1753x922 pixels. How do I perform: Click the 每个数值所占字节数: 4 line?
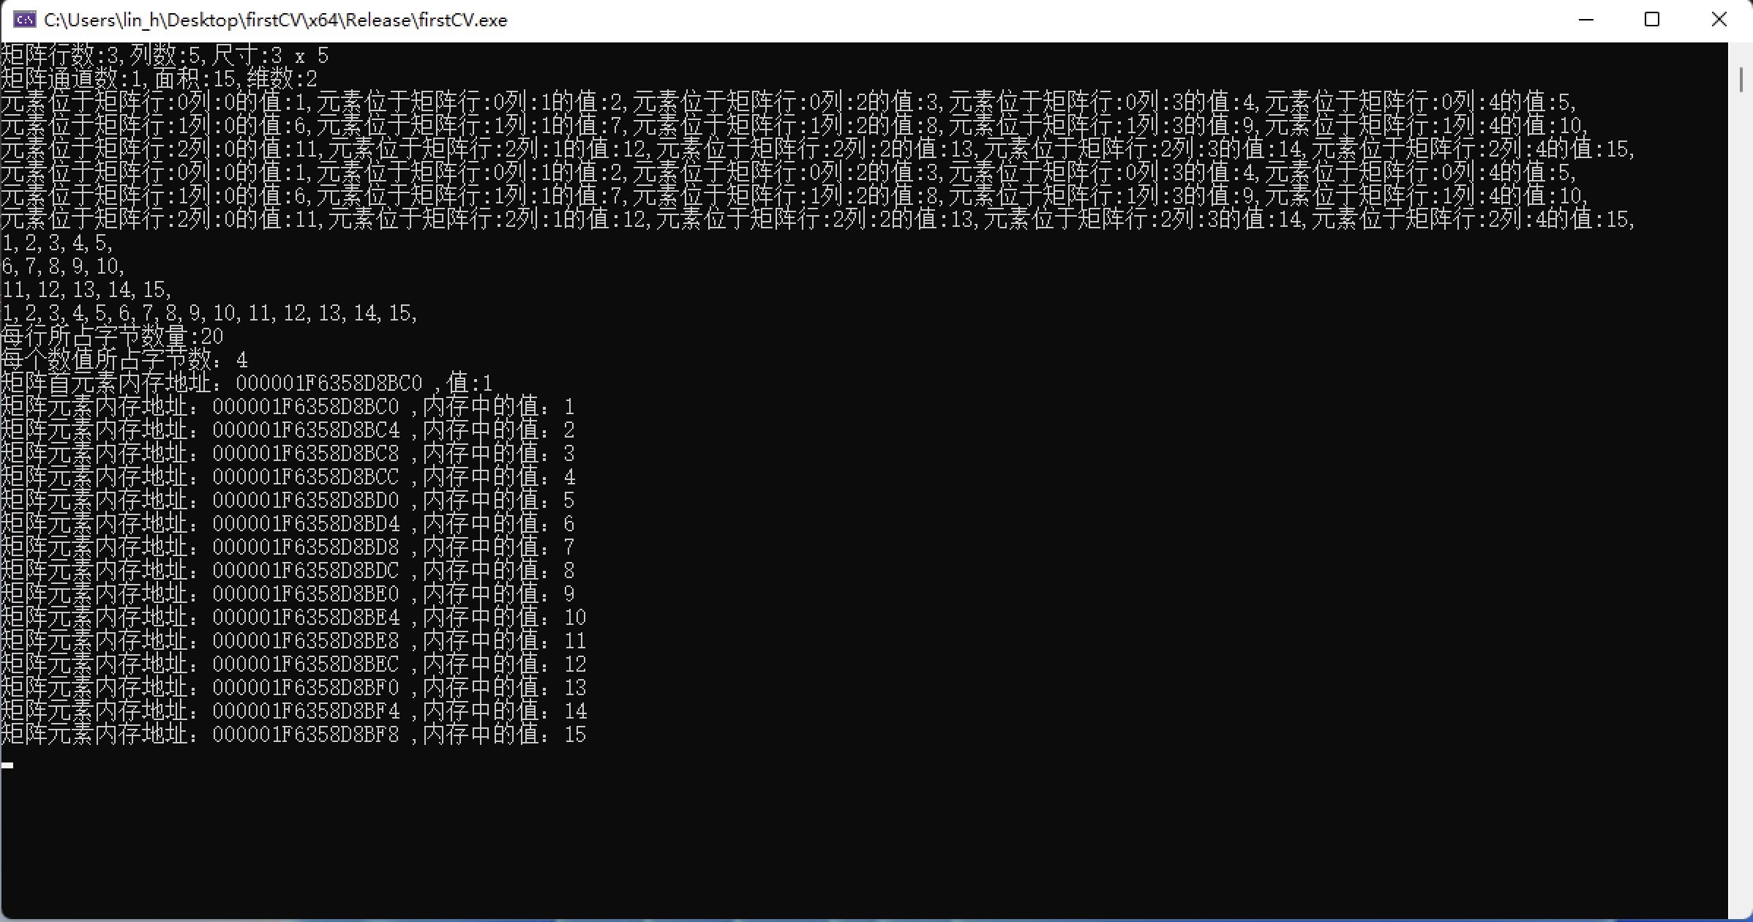click(x=124, y=360)
